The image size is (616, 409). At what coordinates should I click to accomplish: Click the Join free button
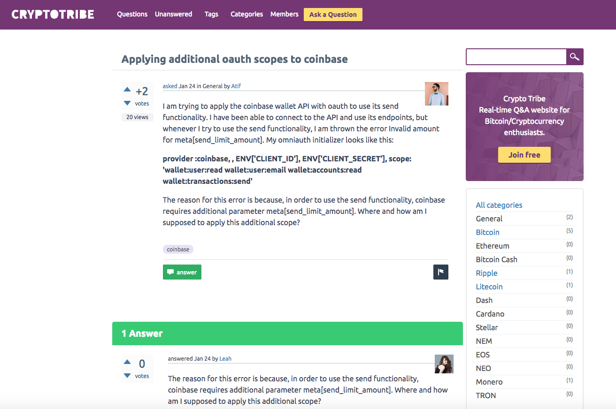point(524,155)
